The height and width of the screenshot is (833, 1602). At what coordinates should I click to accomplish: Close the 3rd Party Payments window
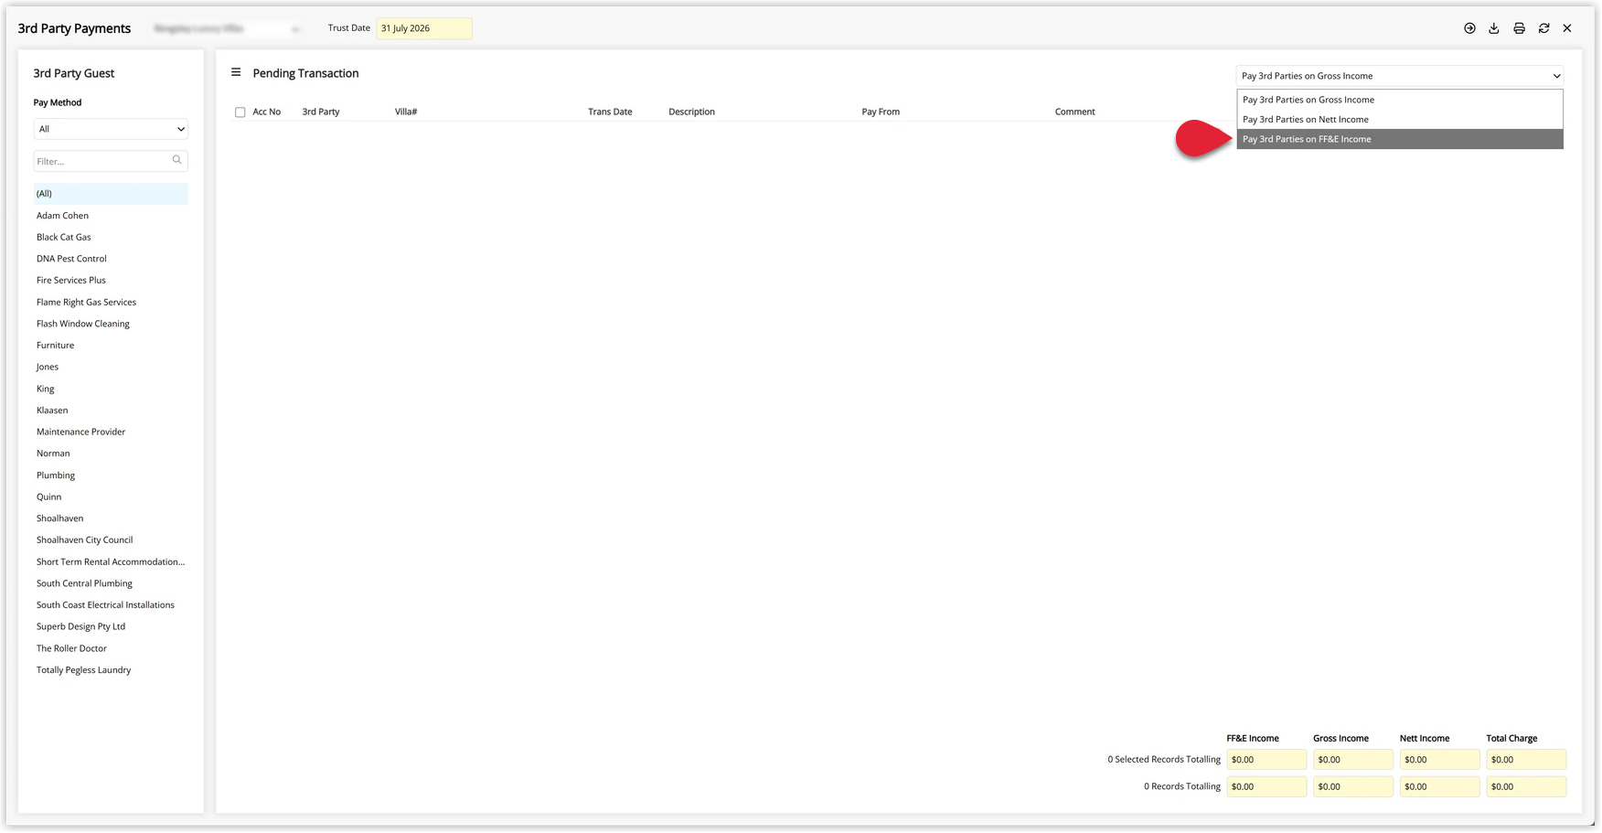[1567, 28]
